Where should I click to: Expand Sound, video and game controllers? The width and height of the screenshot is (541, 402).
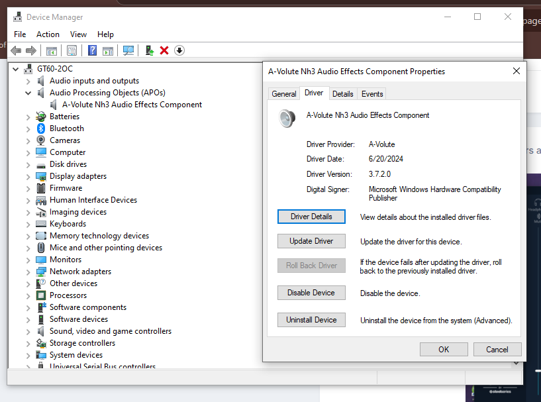click(28, 331)
